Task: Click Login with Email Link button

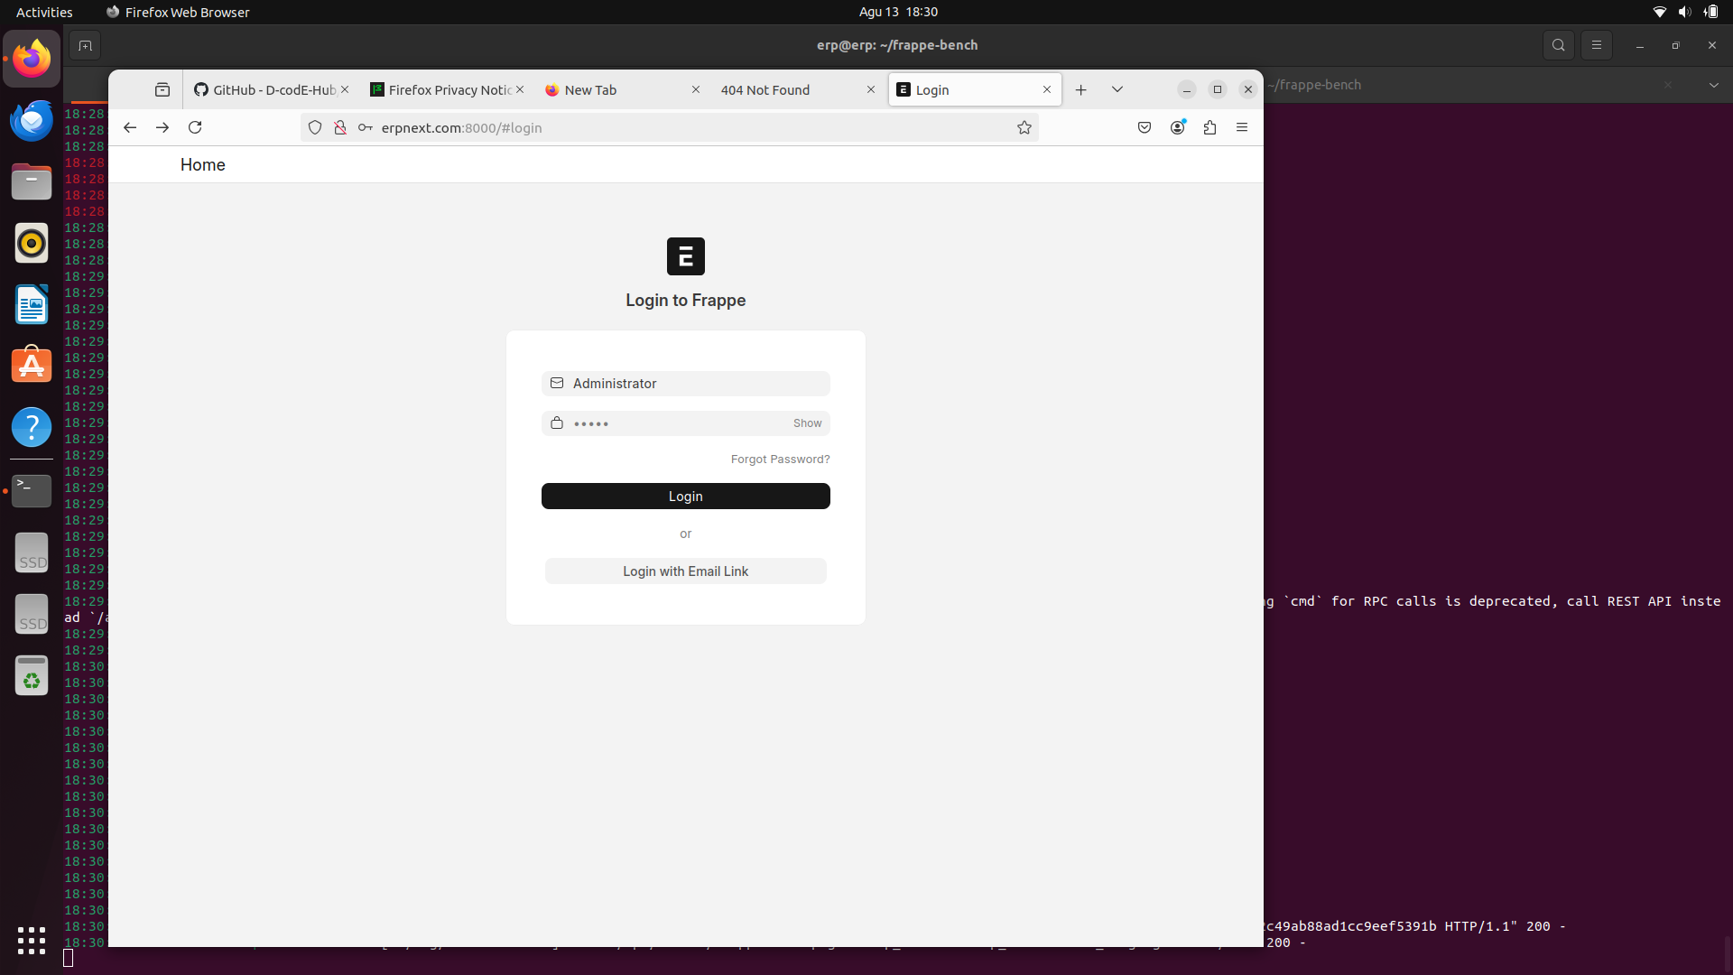Action: click(686, 571)
